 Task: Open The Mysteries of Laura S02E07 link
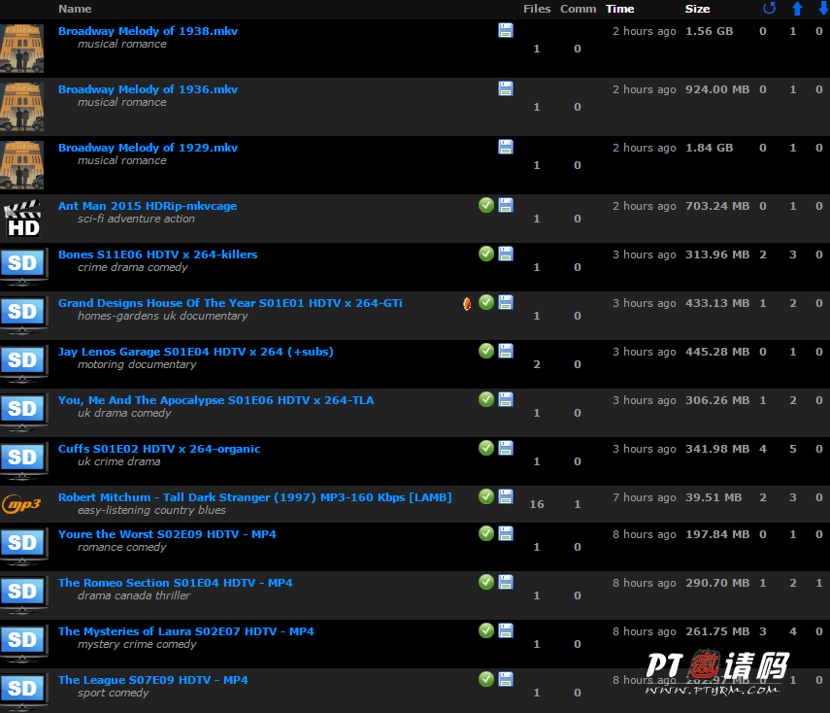click(x=185, y=632)
